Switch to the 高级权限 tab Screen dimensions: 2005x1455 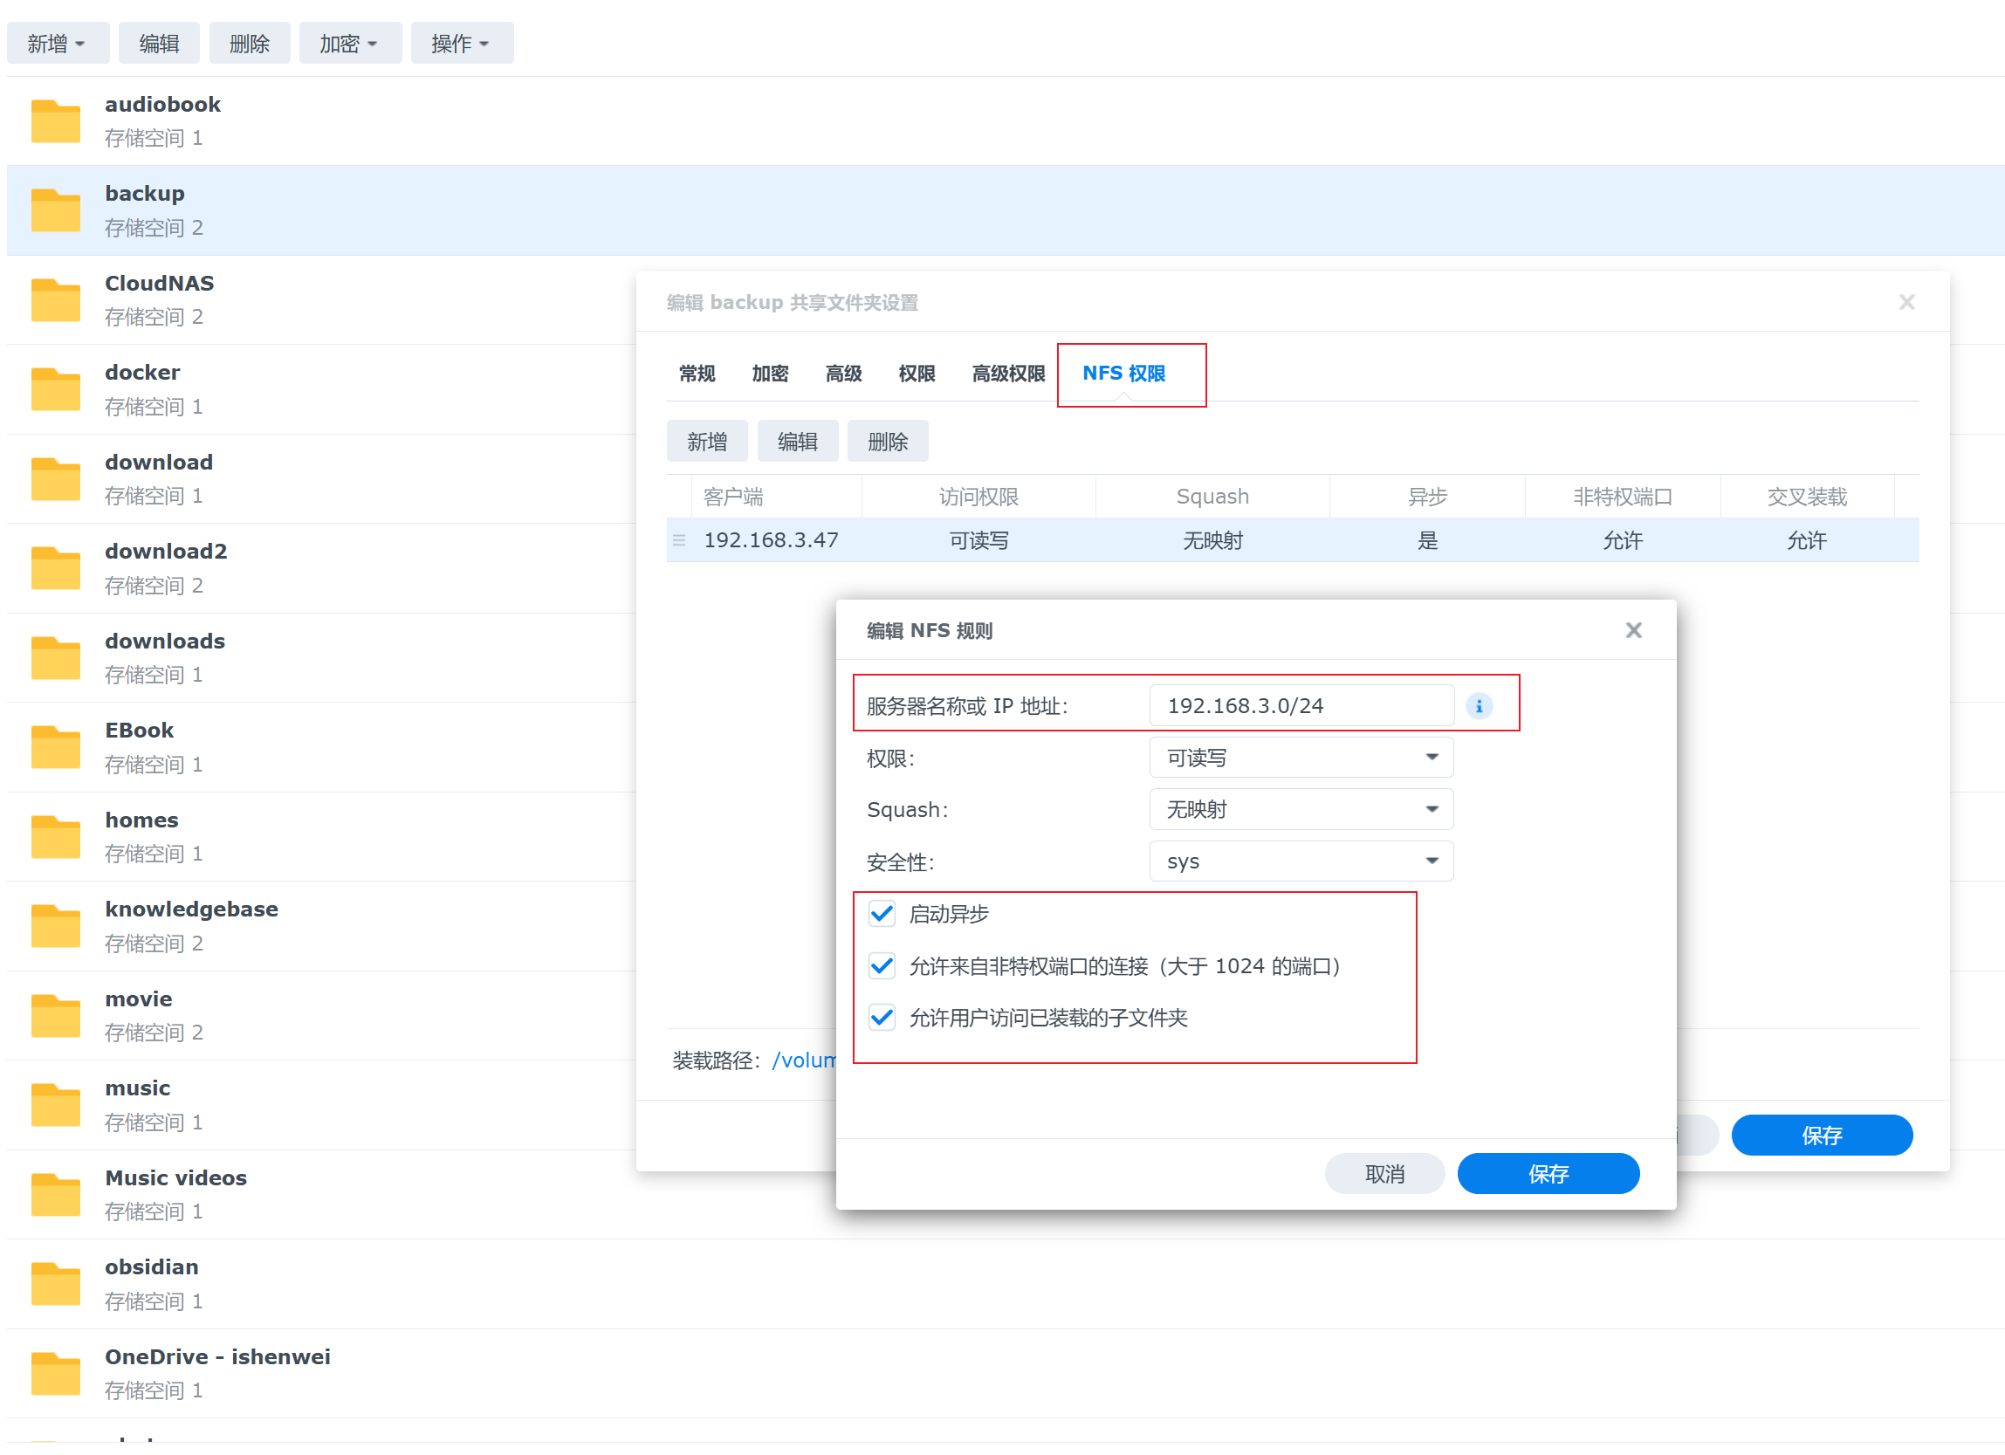(x=1008, y=374)
